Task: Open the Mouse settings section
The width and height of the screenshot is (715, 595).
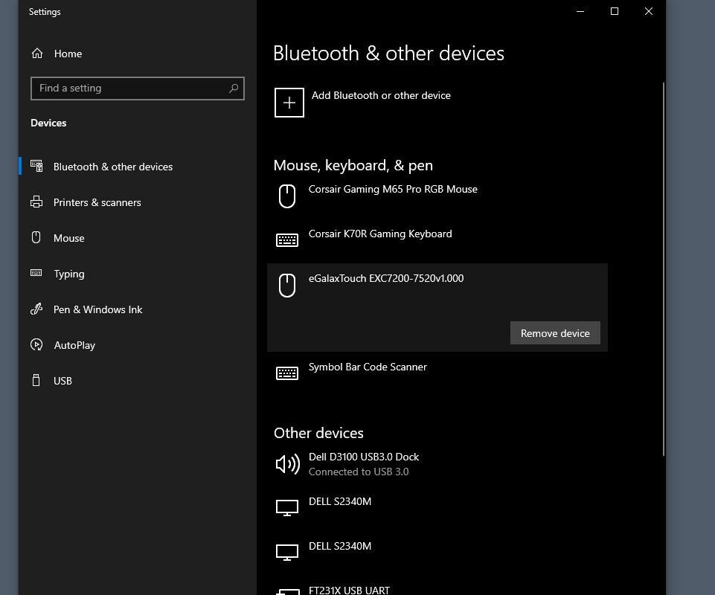Action: click(x=69, y=237)
